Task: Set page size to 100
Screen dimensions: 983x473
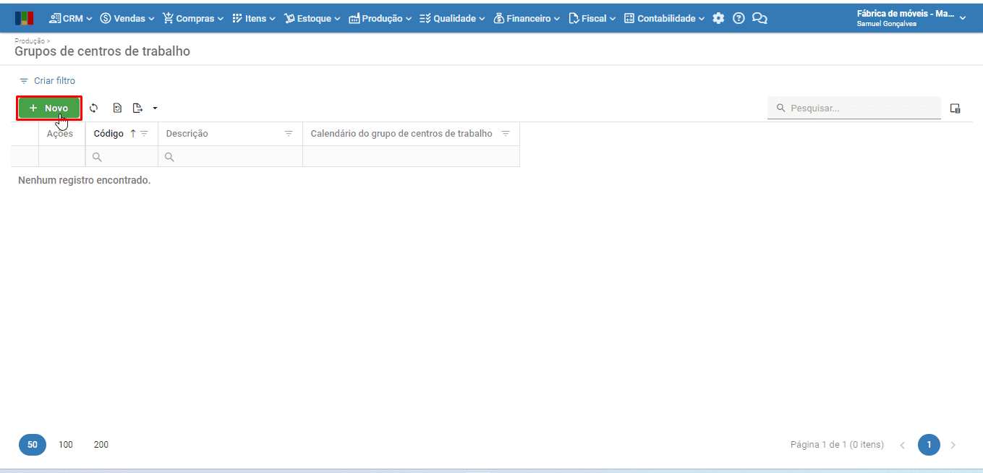Action: click(x=66, y=445)
